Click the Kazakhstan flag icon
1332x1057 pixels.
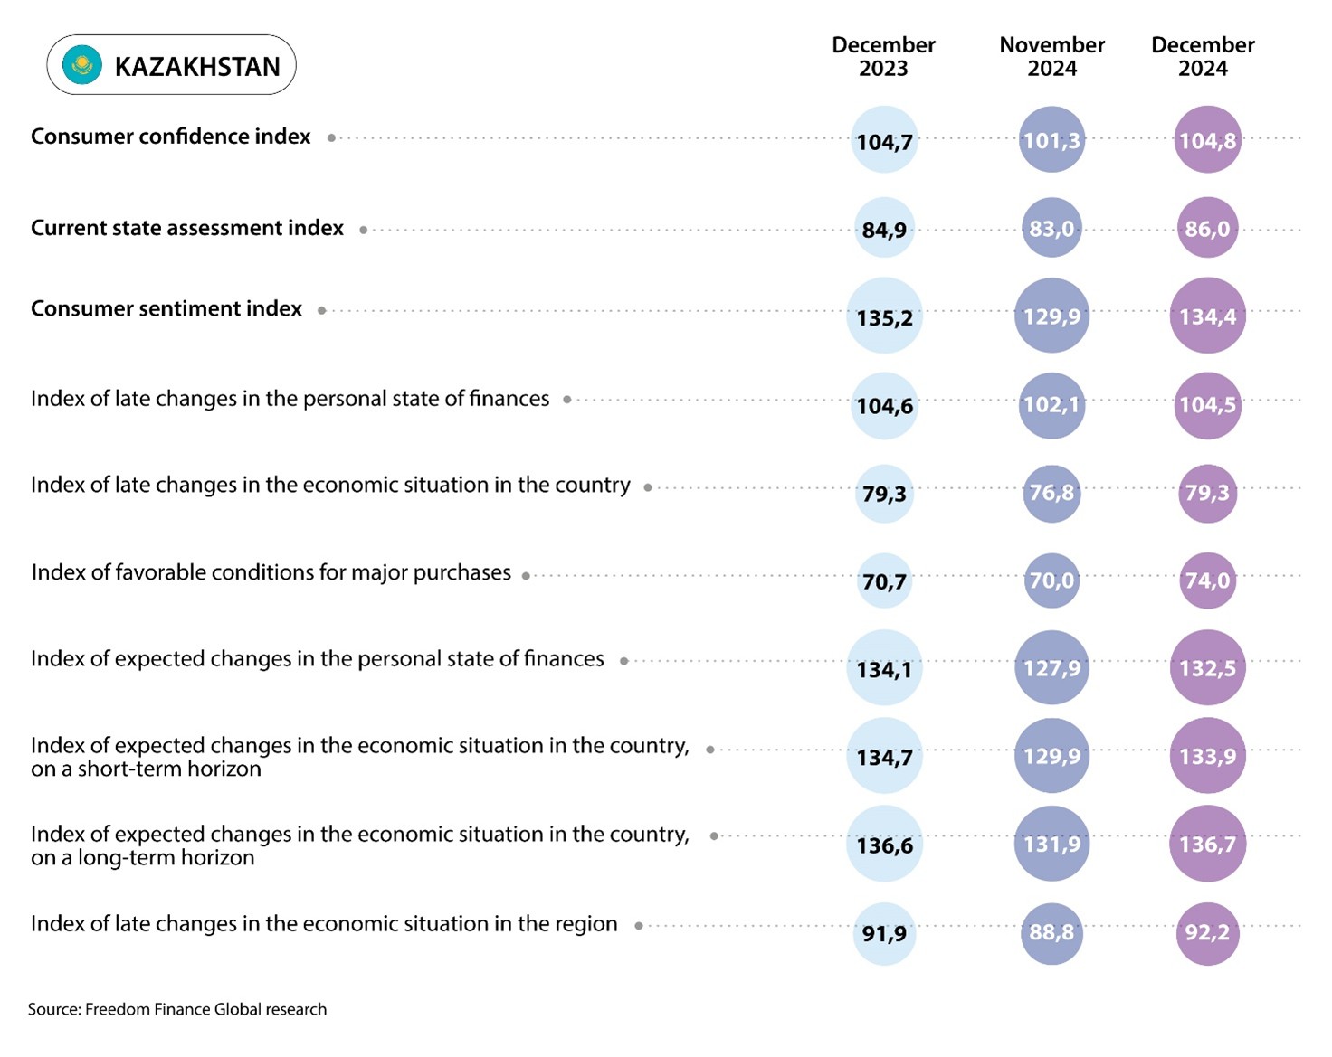(x=82, y=65)
